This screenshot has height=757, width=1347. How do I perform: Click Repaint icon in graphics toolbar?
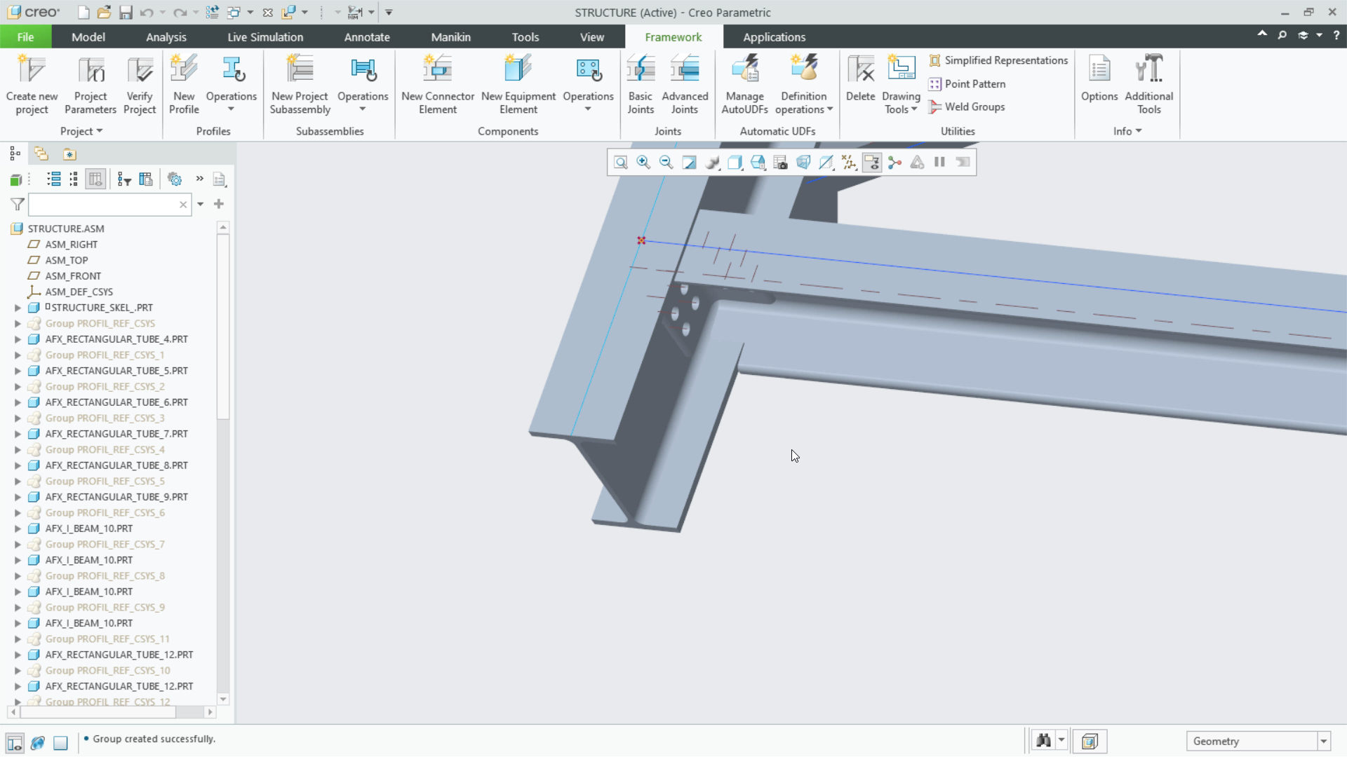(x=689, y=163)
